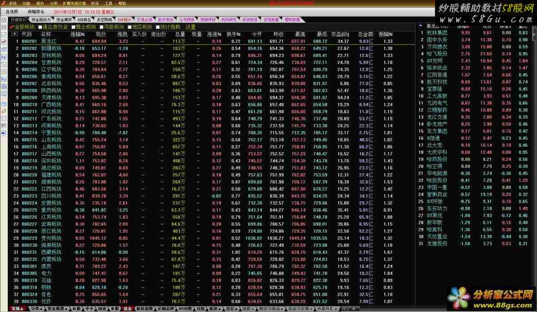Sort by the 现价 column header
Image resolution: width=537 pixels, height=312 pixels.
101,34
